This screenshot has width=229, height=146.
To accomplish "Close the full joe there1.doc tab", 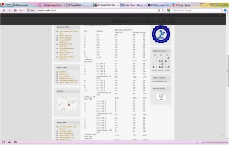I will (65, 5).
